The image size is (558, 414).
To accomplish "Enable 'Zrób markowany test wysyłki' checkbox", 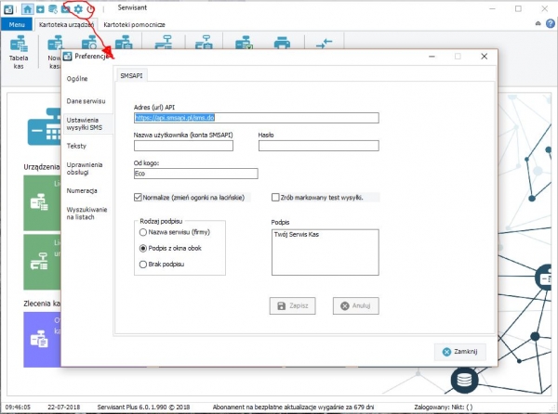I will tap(275, 197).
